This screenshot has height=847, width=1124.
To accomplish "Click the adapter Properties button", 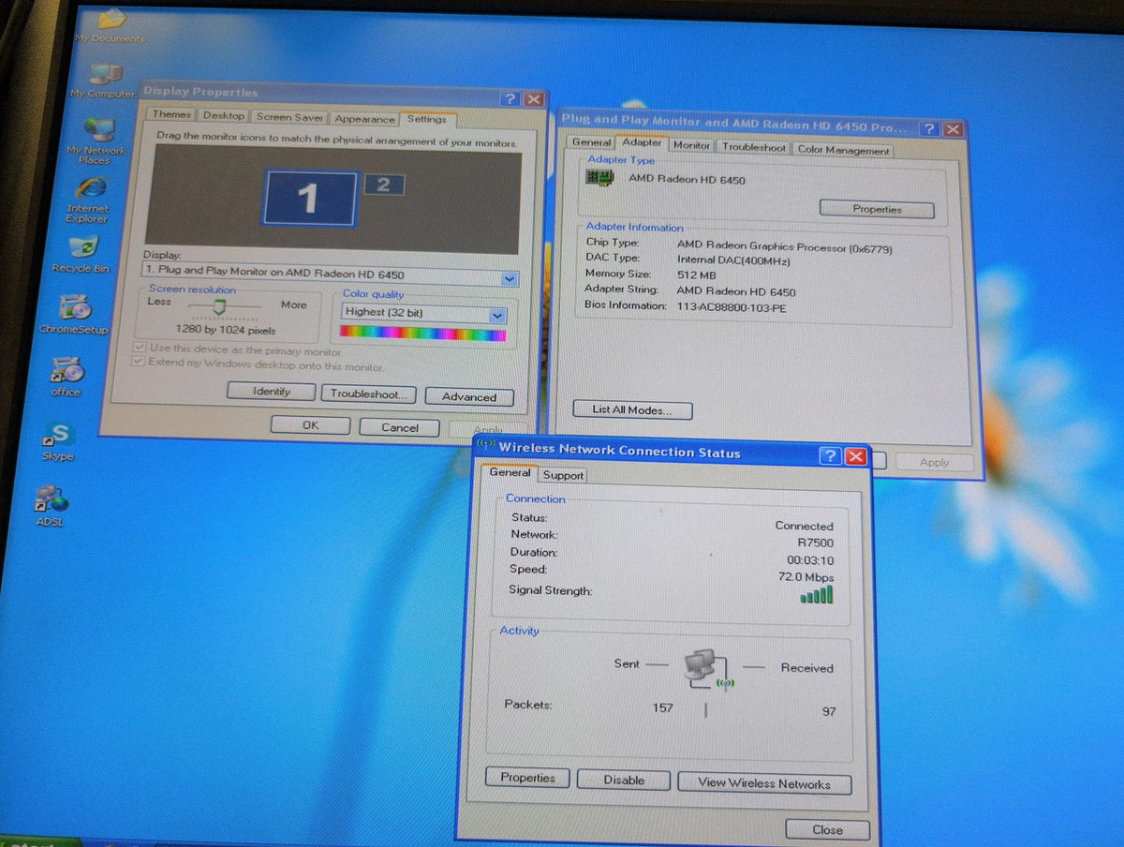I will click(877, 210).
